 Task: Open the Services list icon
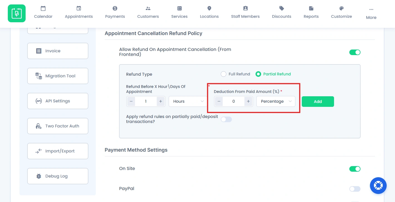click(180, 8)
